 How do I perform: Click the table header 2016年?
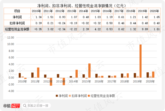107,11
